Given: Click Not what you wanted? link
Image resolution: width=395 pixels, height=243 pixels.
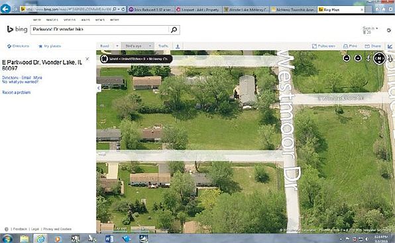Looking at the screenshot, I should click(x=20, y=82).
